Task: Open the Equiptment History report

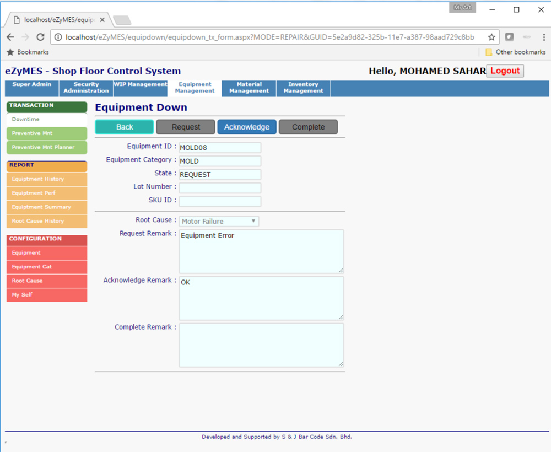Action: (46, 179)
